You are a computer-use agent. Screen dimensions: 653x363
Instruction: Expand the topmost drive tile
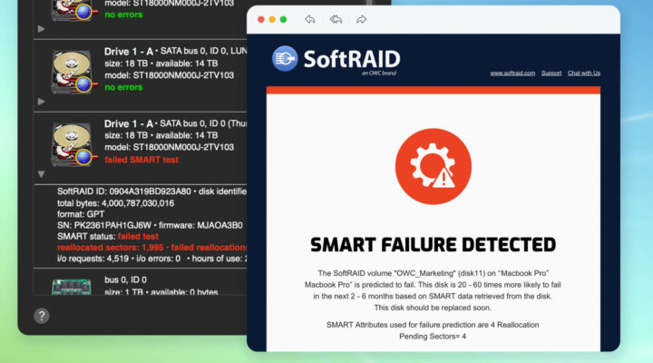[x=41, y=29]
